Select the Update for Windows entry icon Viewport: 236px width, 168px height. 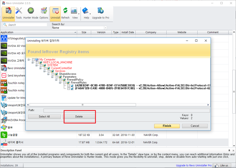point(4,98)
